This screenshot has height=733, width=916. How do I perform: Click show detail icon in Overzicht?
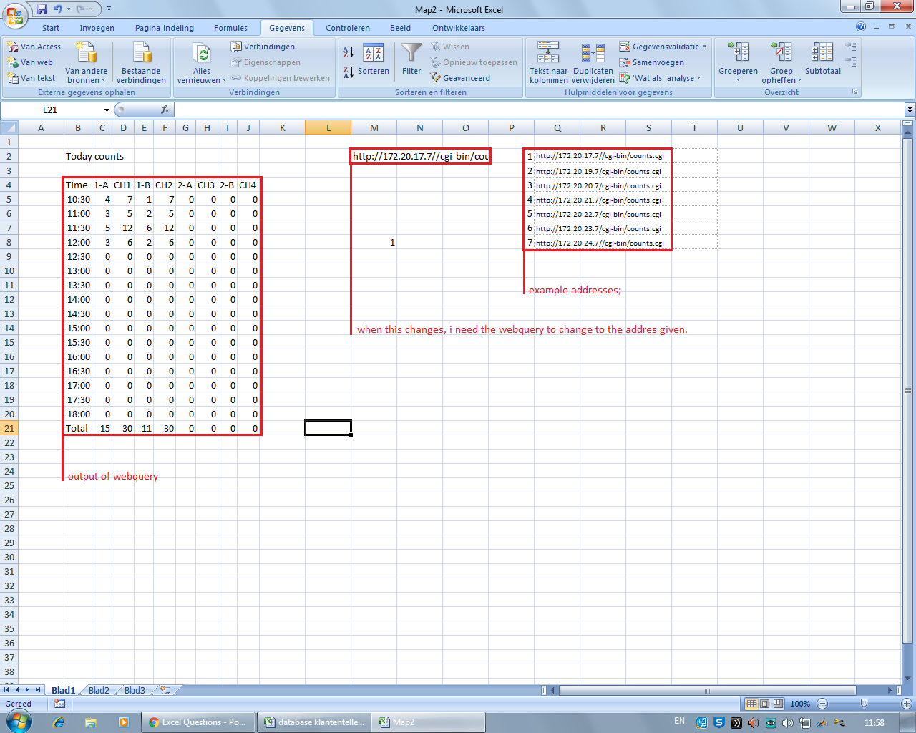(x=851, y=47)
